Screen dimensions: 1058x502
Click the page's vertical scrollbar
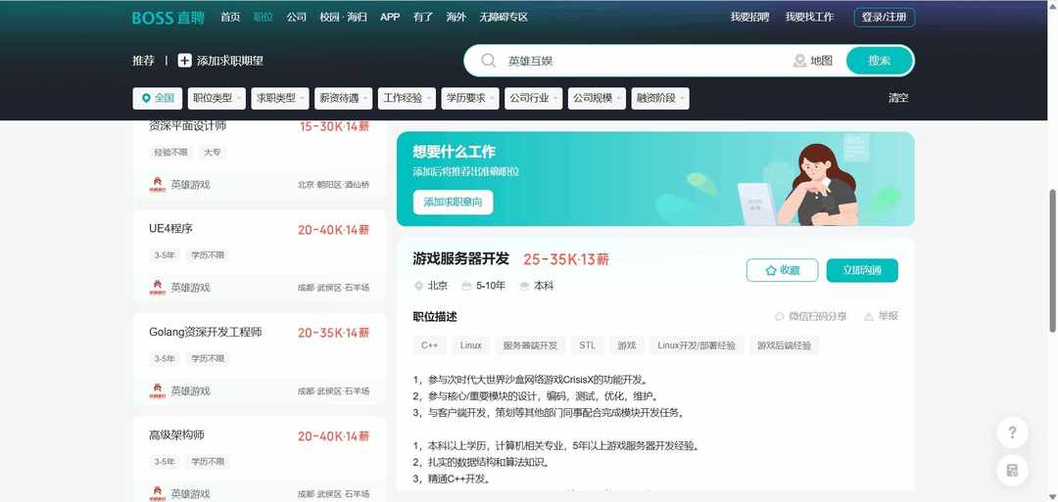click(1052, 245)
